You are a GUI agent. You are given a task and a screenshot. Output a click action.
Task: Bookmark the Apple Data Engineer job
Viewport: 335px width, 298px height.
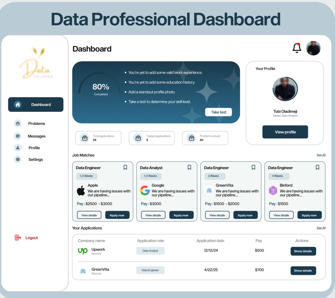(x=125, y=167)
